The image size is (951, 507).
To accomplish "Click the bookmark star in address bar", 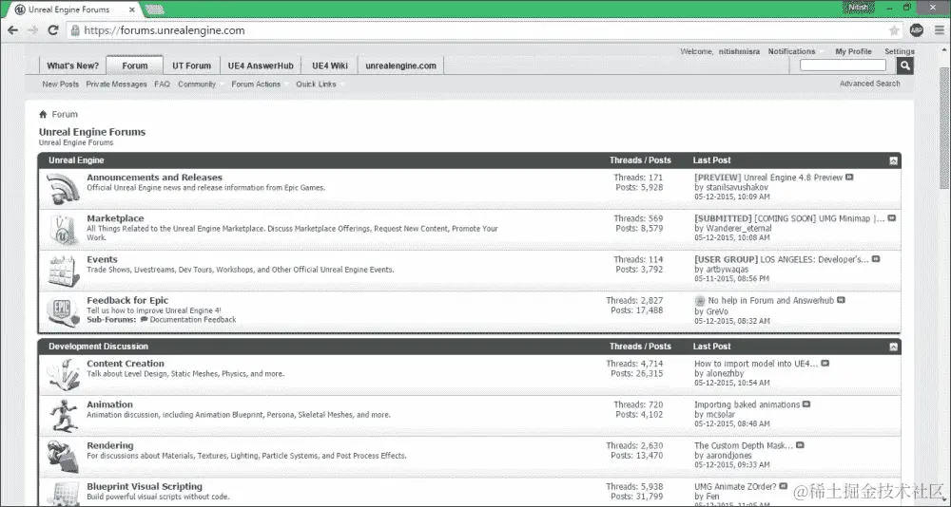I will click(894, 30).
